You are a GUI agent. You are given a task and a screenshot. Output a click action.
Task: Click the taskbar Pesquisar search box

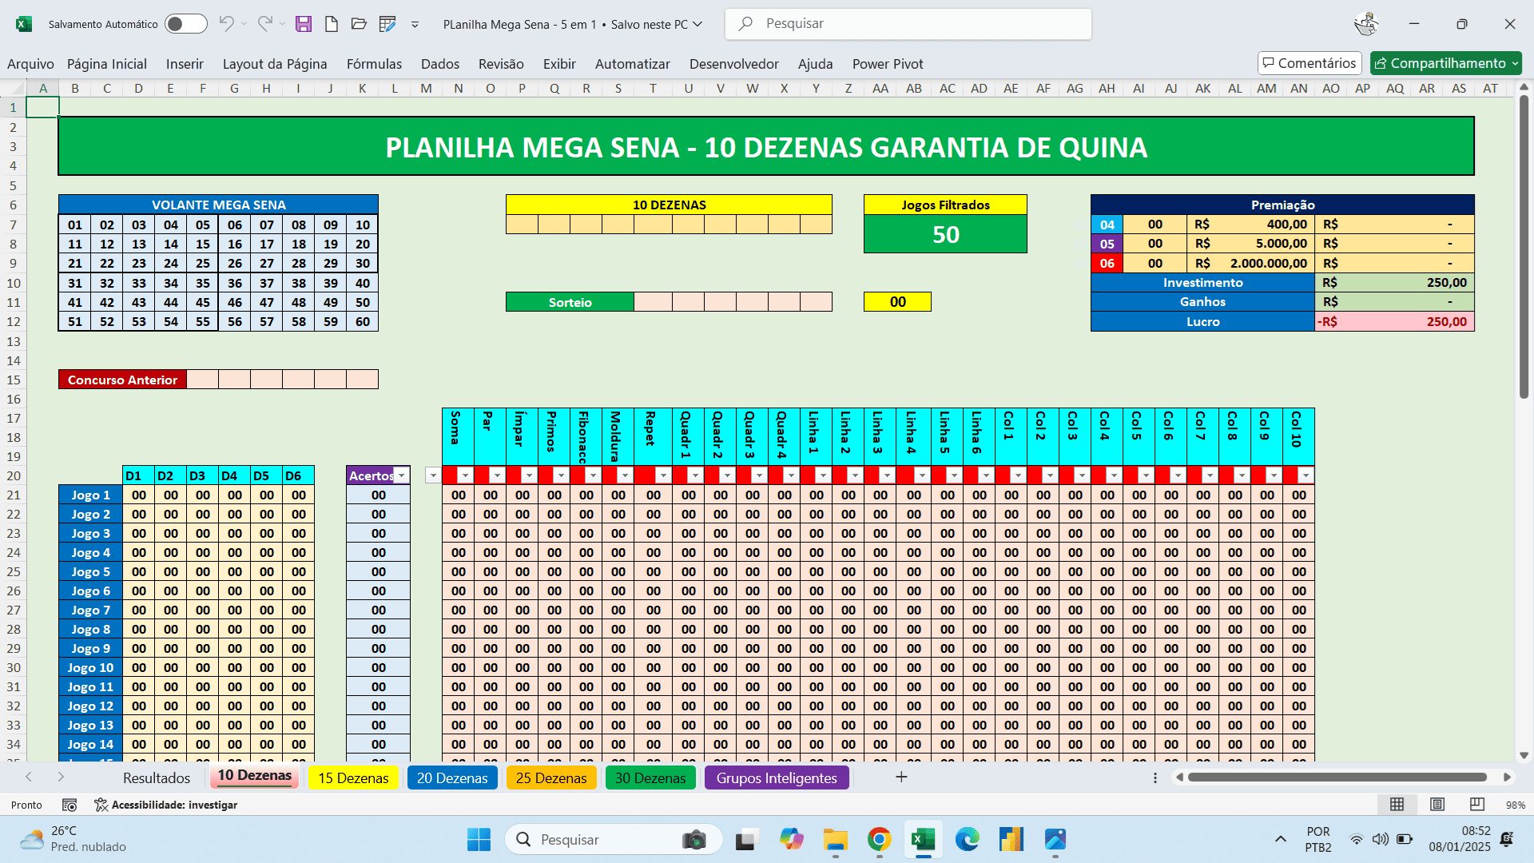point(614,840)
